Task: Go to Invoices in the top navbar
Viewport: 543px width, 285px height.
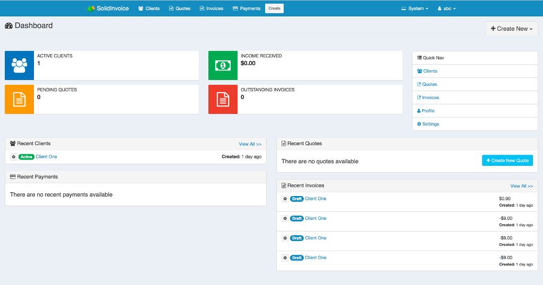Action: 211,8
